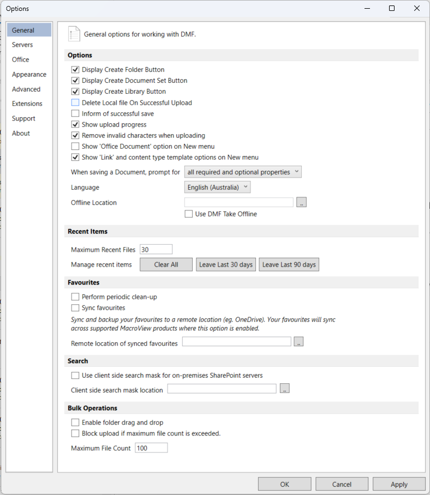Browse for Offline Location folder
The height and width of the screenshot is (495, 430).
point(301,202)
